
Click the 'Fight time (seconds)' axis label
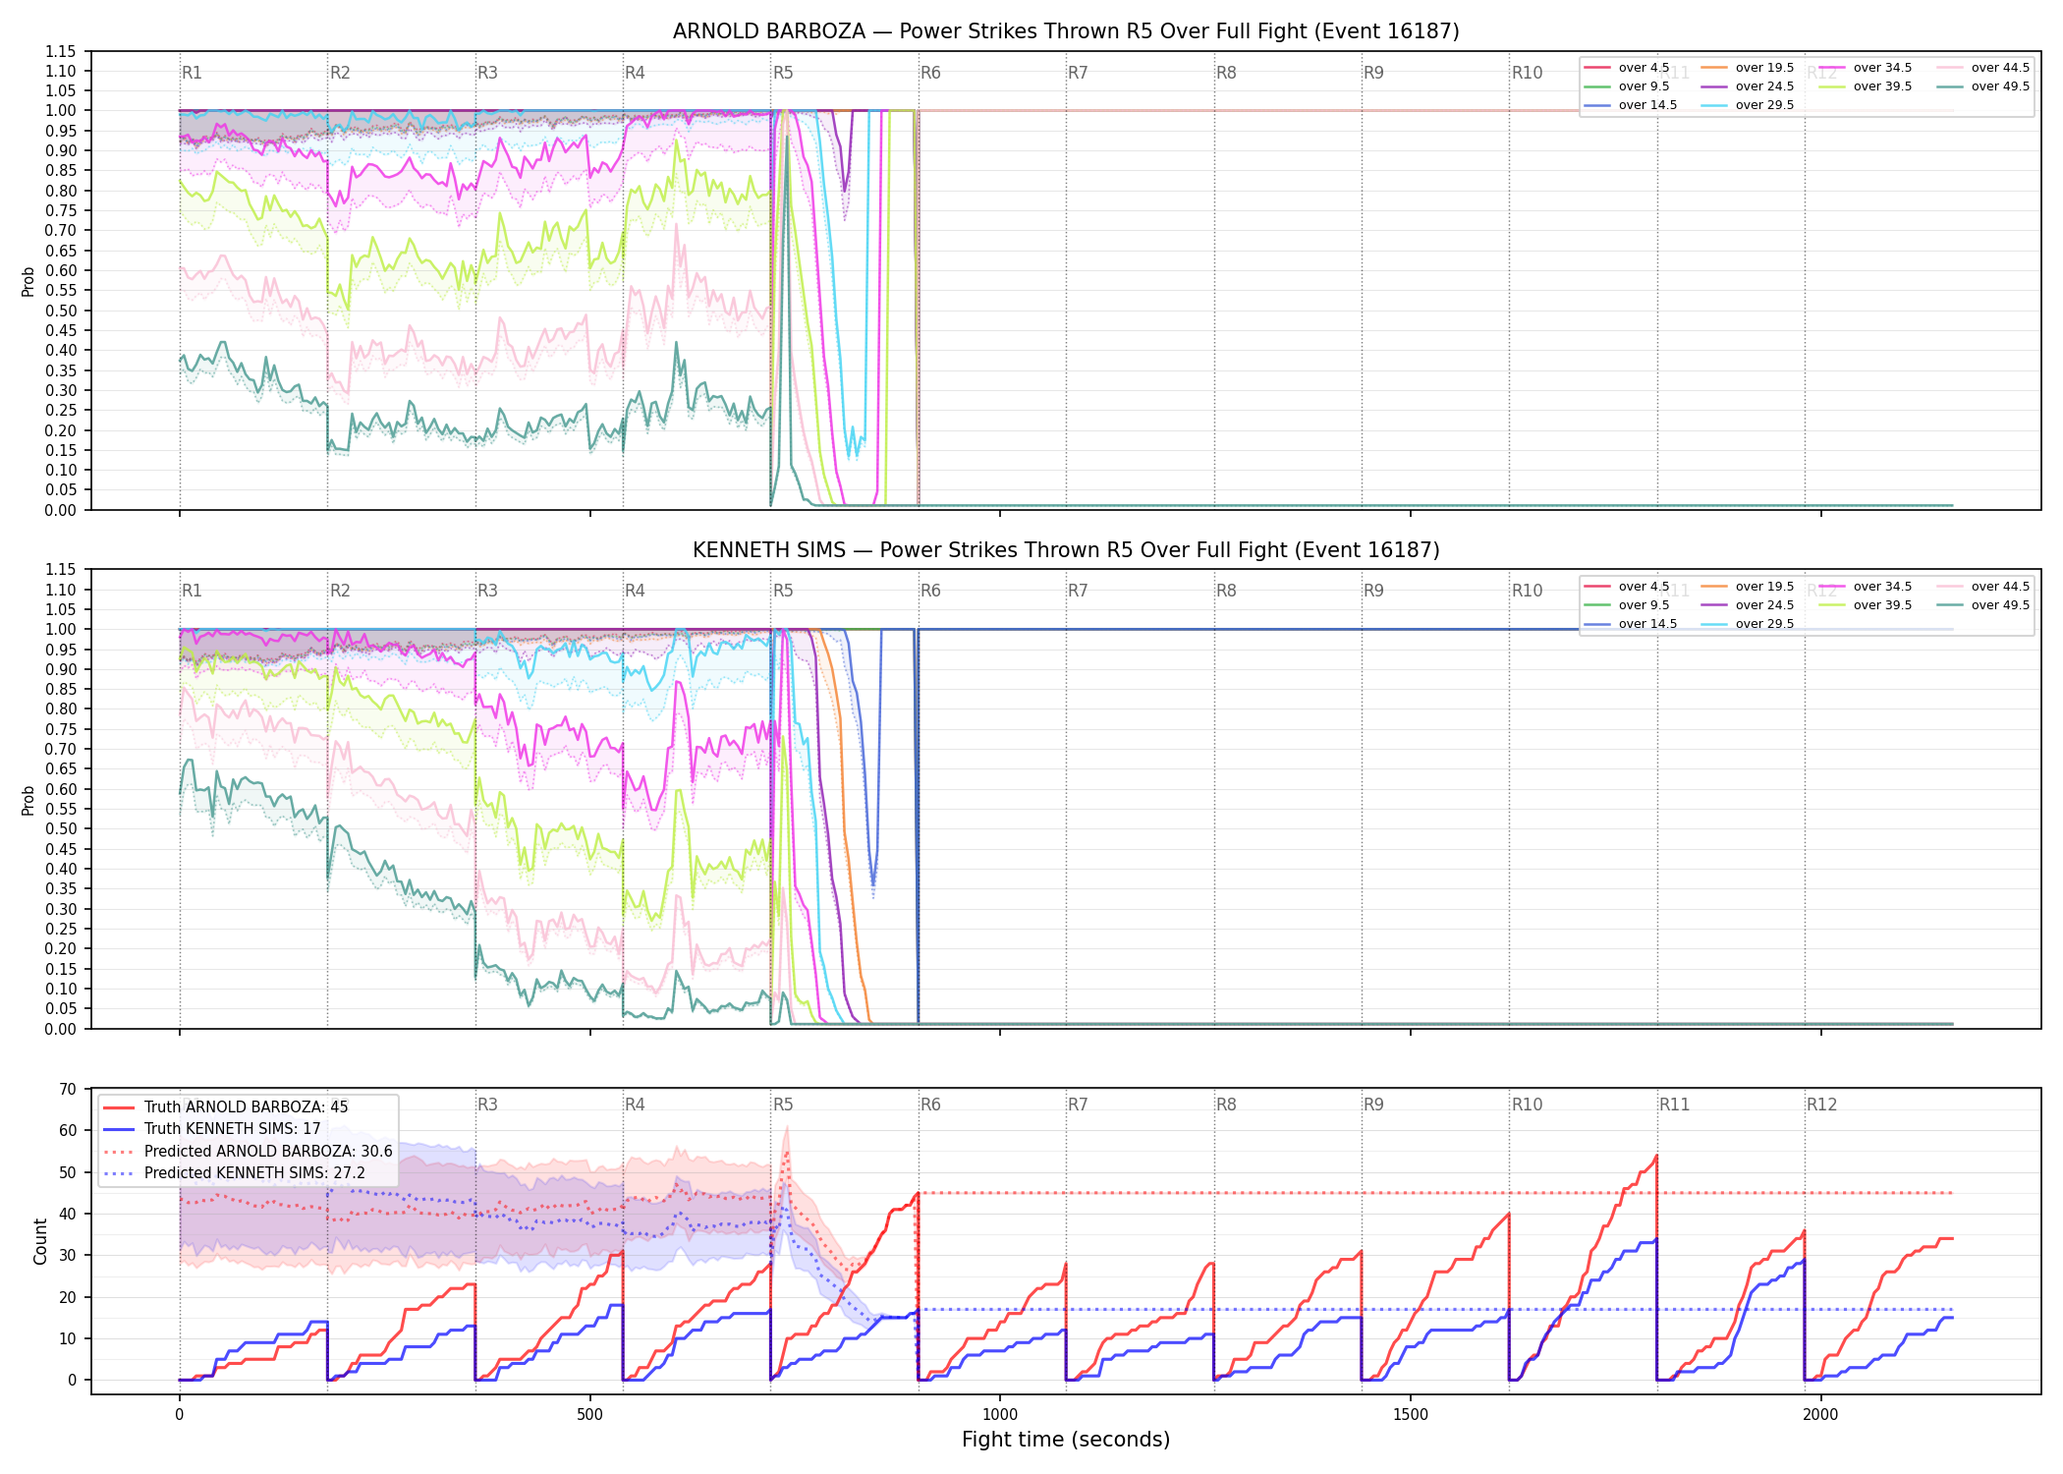(1066, 1440)
